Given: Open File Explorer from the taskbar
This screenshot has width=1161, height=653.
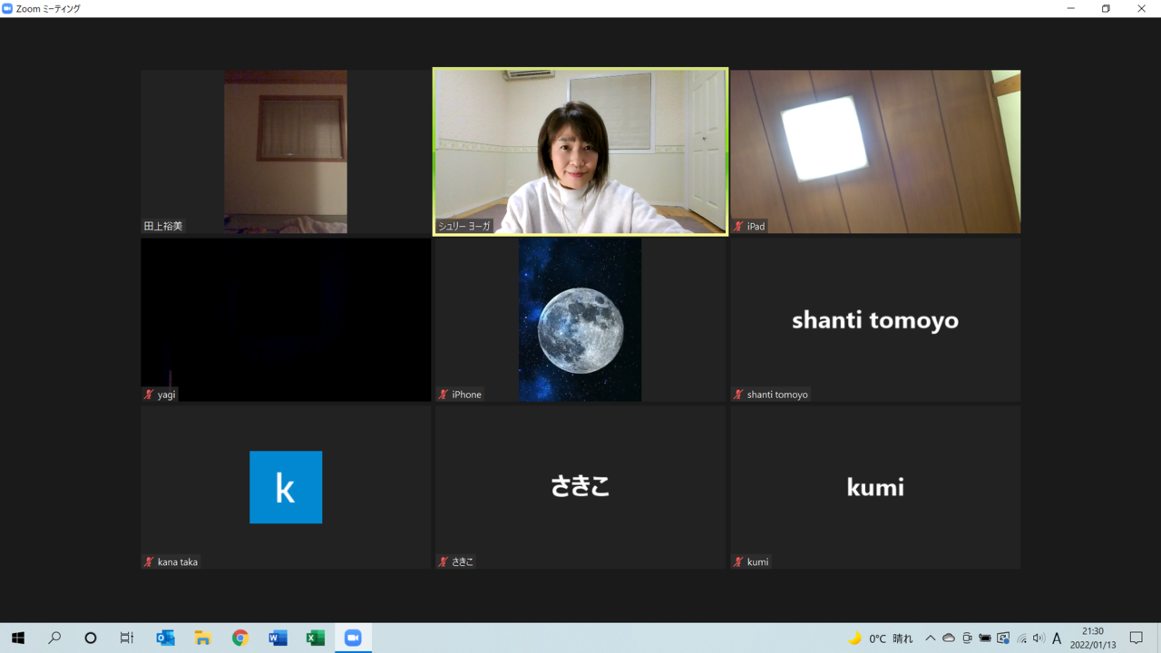Looking at the screenshot, I should tap(202, 638).
